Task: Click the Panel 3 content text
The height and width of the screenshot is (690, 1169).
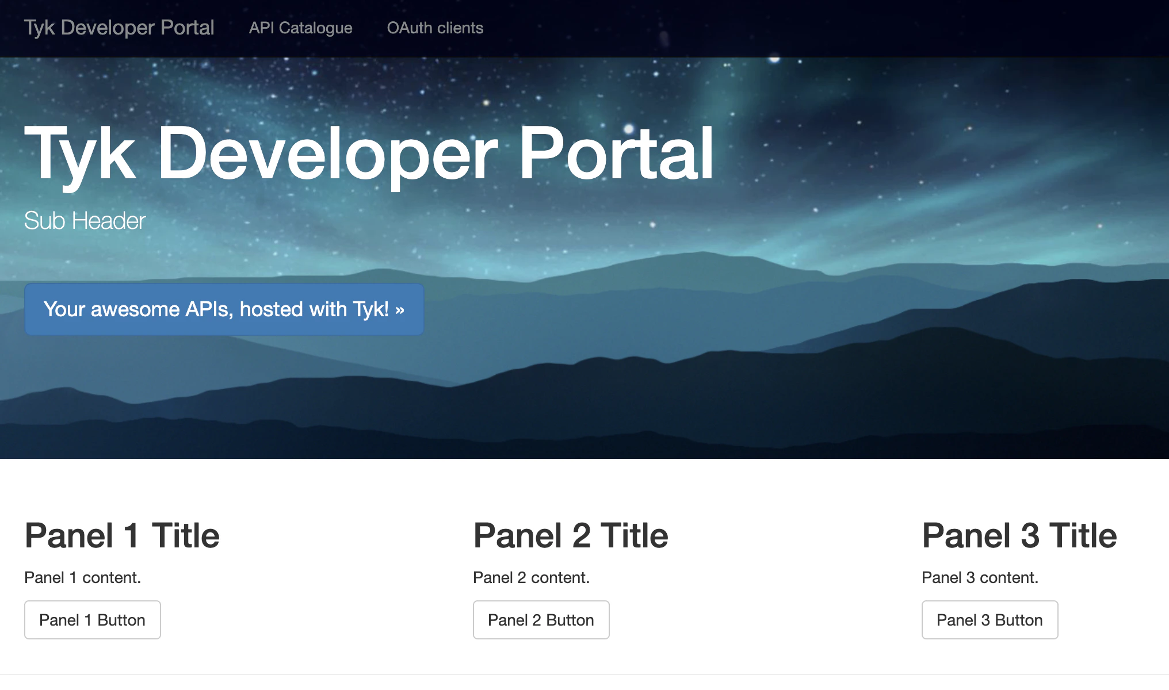Action: tap(980, 577)
